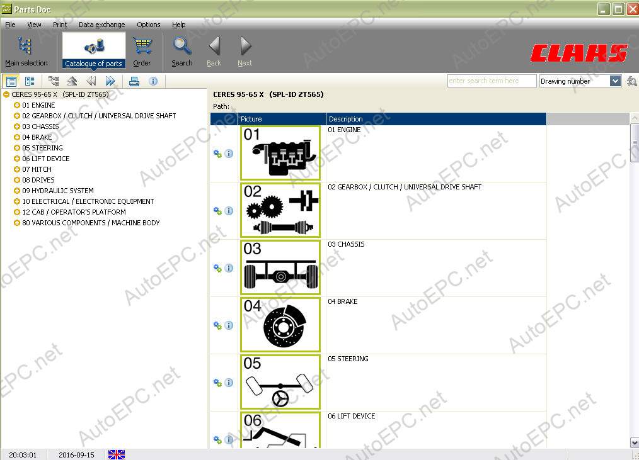This screenshot has width=639, height=460.
Task: Open the Help menu
Action: pos(178,25)
